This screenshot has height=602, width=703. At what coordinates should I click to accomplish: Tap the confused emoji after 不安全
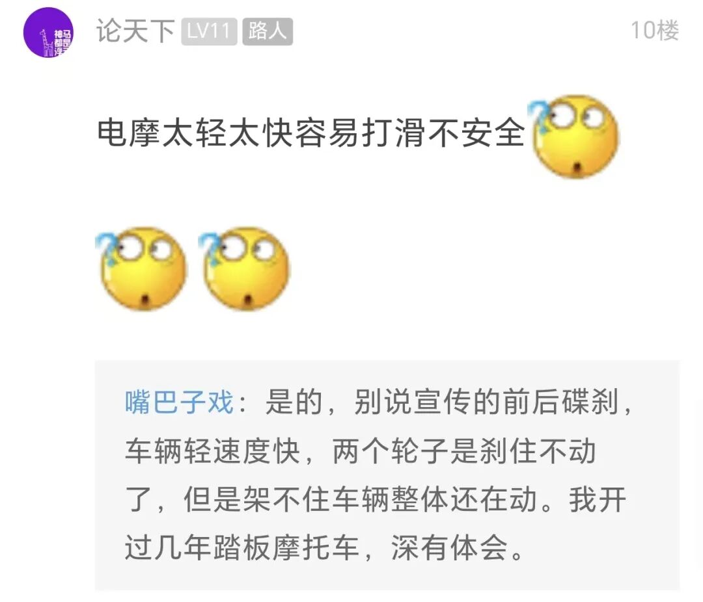pyautogui.click(x=573, y=137)
